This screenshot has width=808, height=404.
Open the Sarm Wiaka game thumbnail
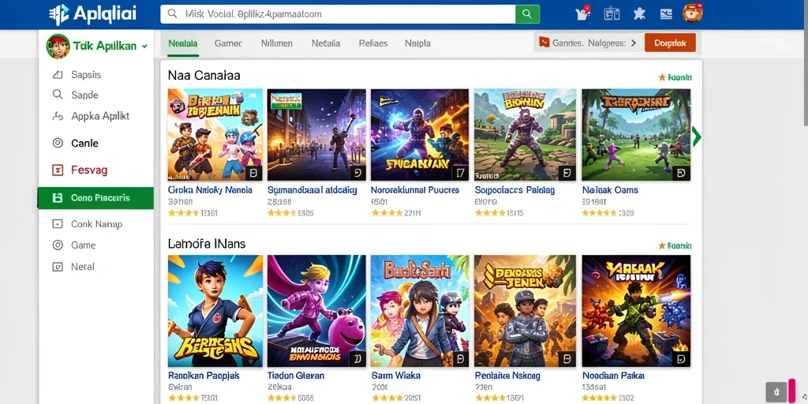(x=420, y=311)
